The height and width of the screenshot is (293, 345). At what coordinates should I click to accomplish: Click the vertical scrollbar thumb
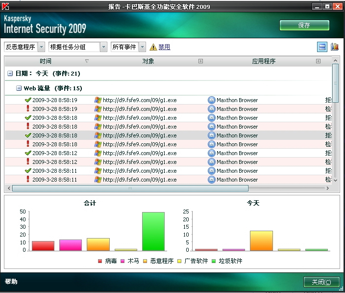point(335,83)
